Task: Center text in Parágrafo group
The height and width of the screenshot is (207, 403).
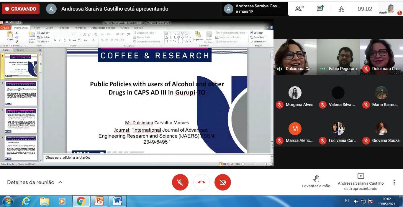Action: [107, 40]
